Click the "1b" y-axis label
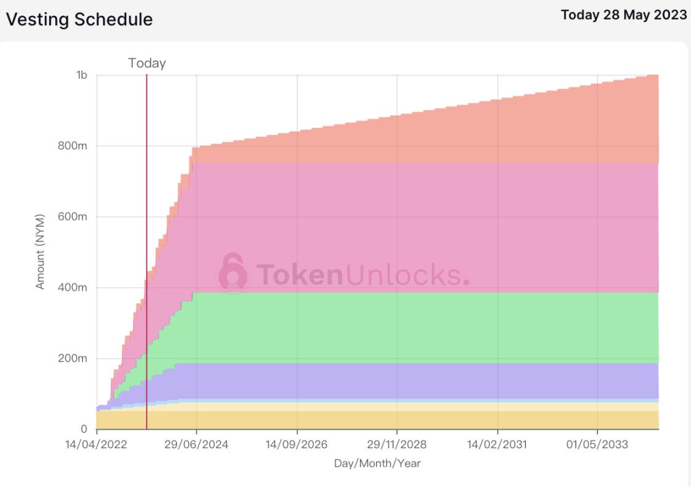Viewport: 691px width, 487px height. (82, 75)
